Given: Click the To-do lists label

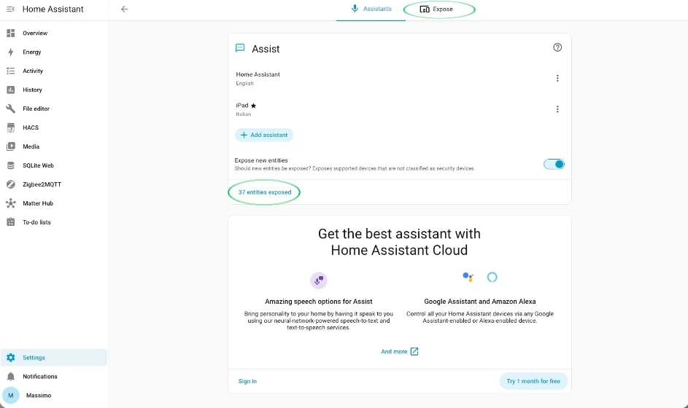Looking at the screenshot, I should pyautogui.click(x=36, y=221).
